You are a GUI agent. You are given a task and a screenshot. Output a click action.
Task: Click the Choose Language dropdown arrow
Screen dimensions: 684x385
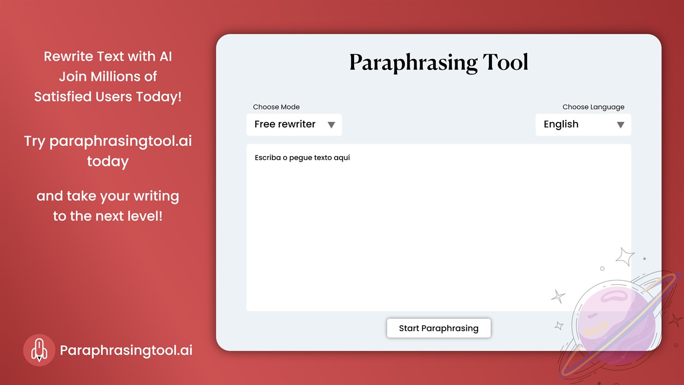620,125
